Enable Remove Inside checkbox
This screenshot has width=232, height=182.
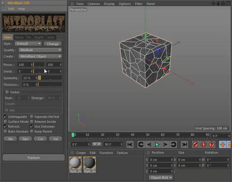[32, 122]
